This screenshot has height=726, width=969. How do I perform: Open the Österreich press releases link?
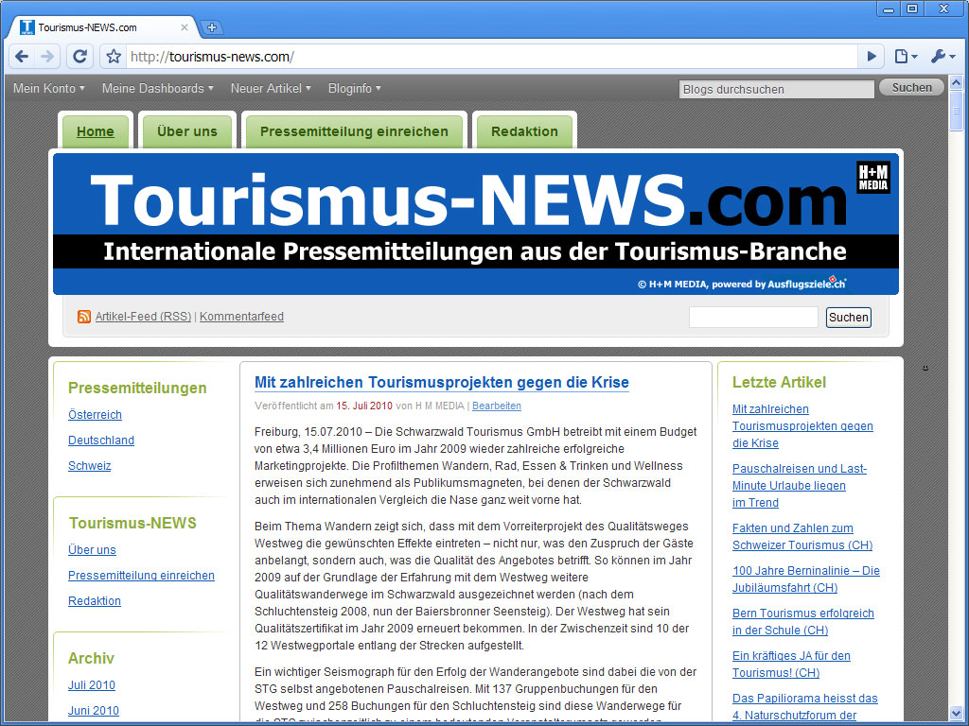[x=95, y=415]
